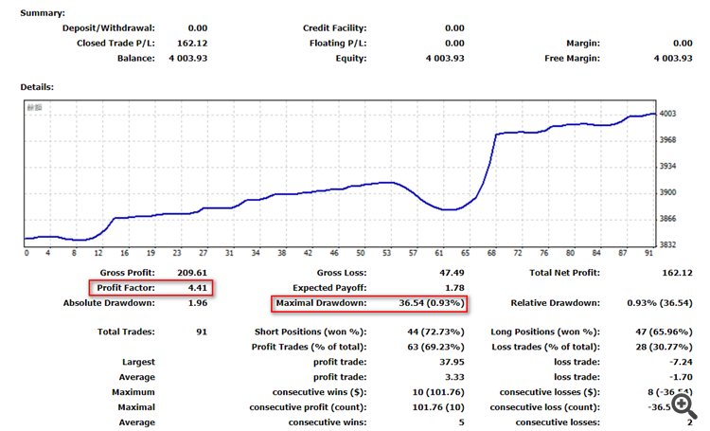The image size is (710, 431).
Task: Select the Details heading
Action: click(37, 87)
